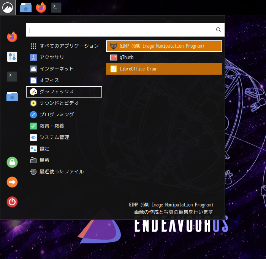This screenshot has width=266, height=259.
Task: Click the internet cloud icon
Action: 33,69
